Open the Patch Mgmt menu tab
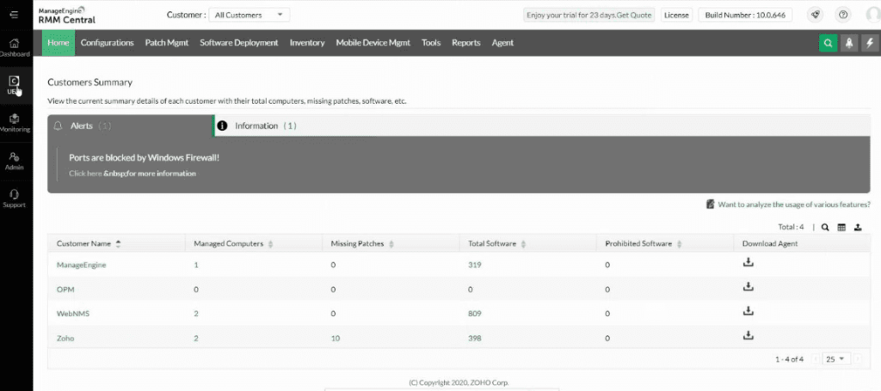Screen dimensions: 881x391 [x=166, y=42]
